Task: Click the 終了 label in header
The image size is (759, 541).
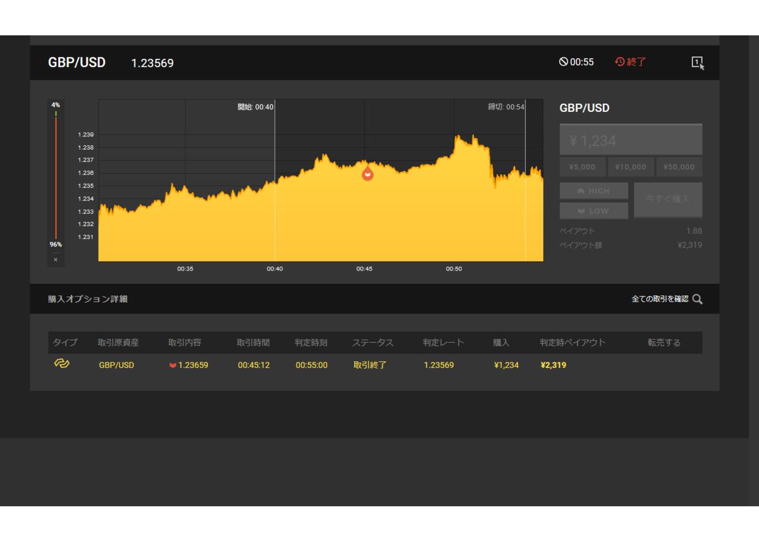Action: click(637, 62)
